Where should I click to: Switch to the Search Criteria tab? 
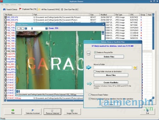(x=10, y=9)
